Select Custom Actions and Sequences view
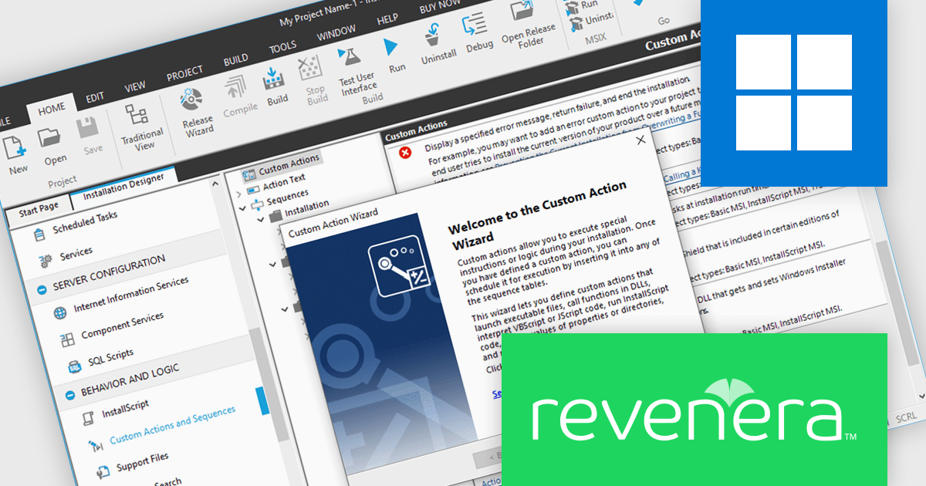 tap(172, 425)
